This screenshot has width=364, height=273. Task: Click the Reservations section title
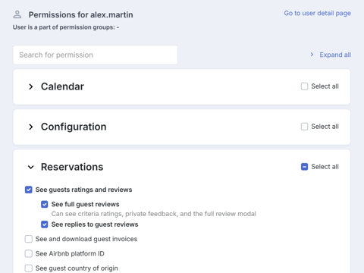coord(72,167)
